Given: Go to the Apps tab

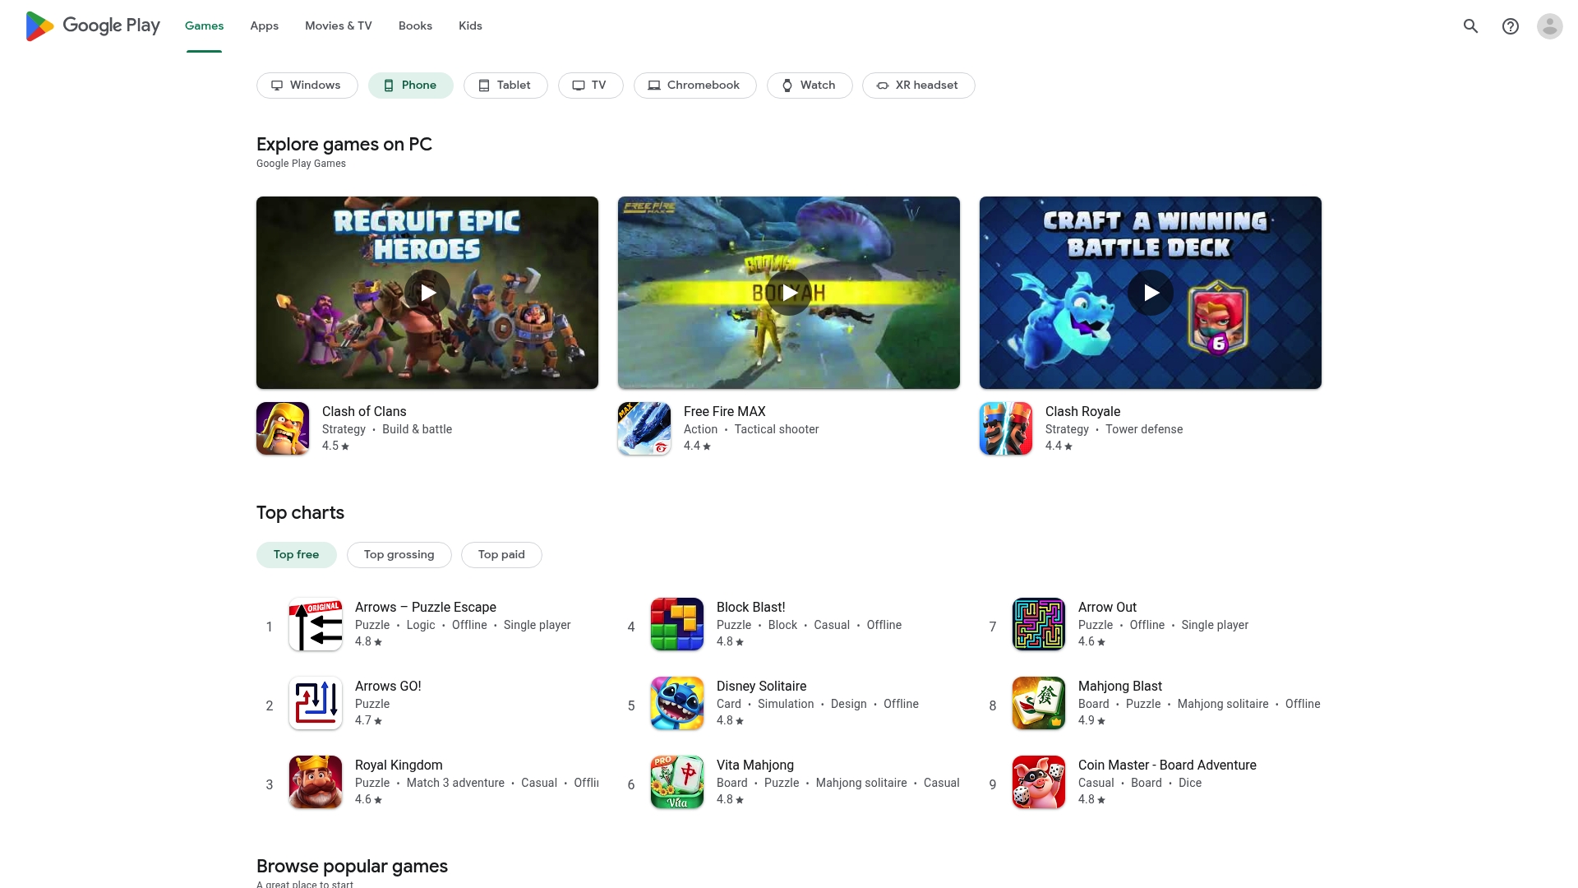Looking at the screenshot, I should coord(264,26).
